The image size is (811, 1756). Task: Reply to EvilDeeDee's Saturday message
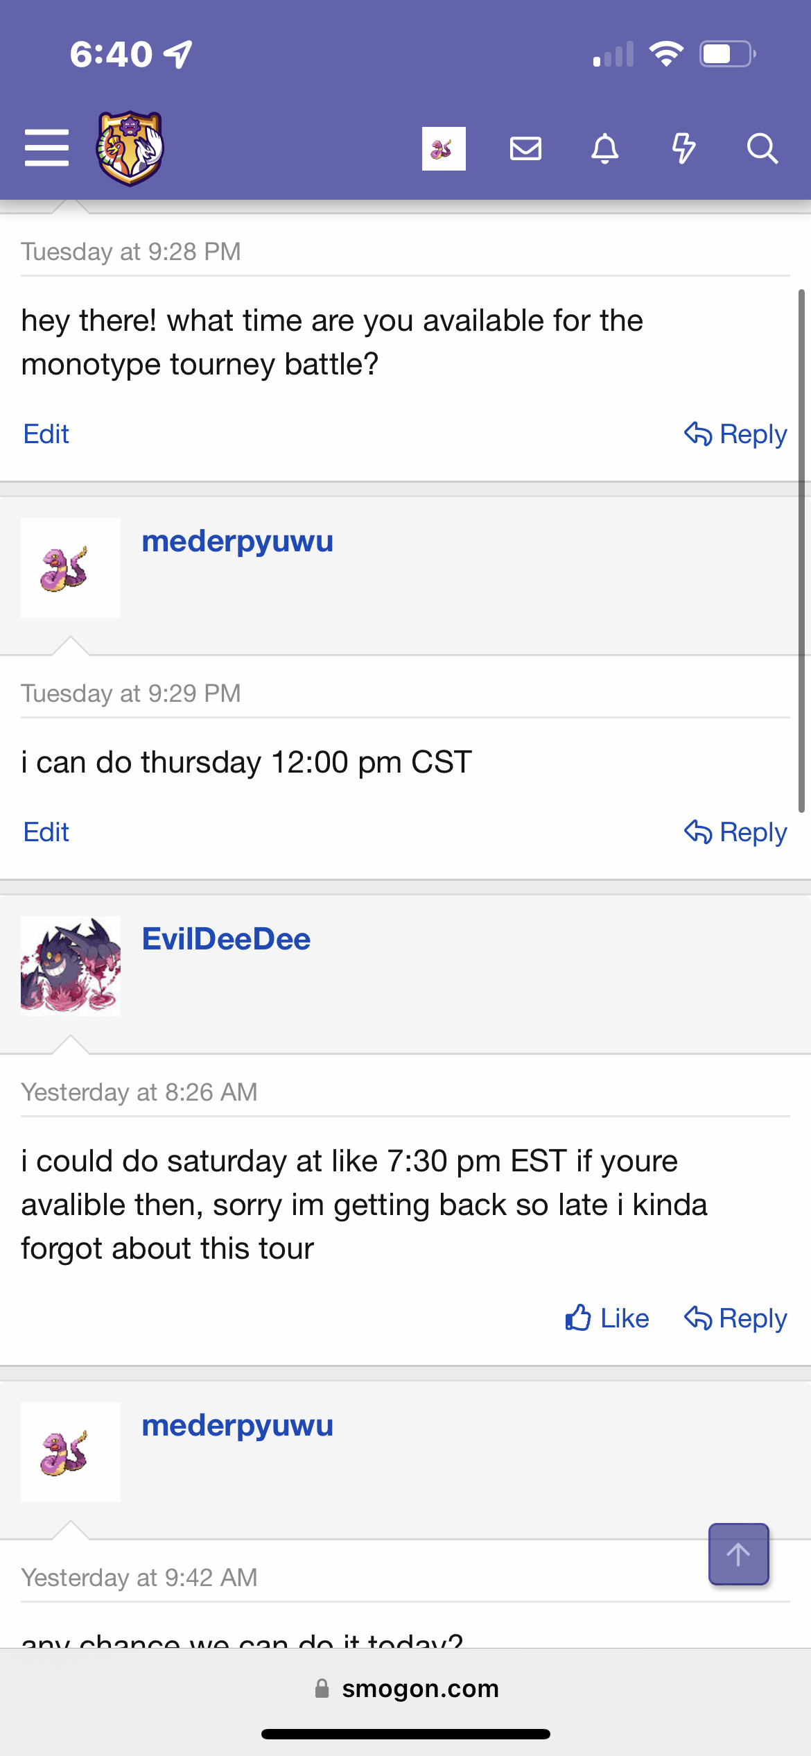(x=735, y=1318)
